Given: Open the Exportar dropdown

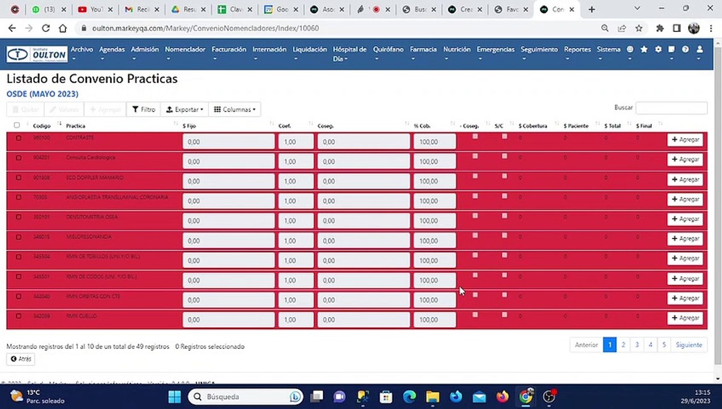Looking at the screenshot, I should pos(184,110).
